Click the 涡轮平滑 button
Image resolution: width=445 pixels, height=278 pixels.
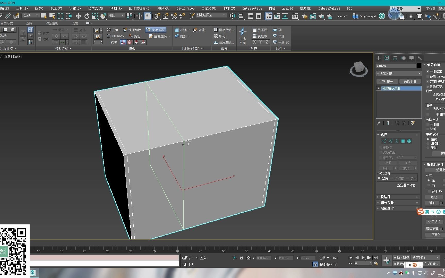(410, 81)
